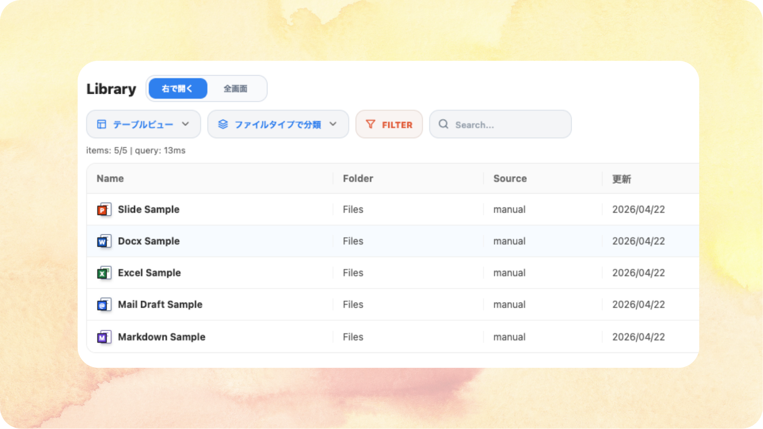Open the Mail Draft Sample file name
This screenshot has width=763, height=429.
coord(160,304)
